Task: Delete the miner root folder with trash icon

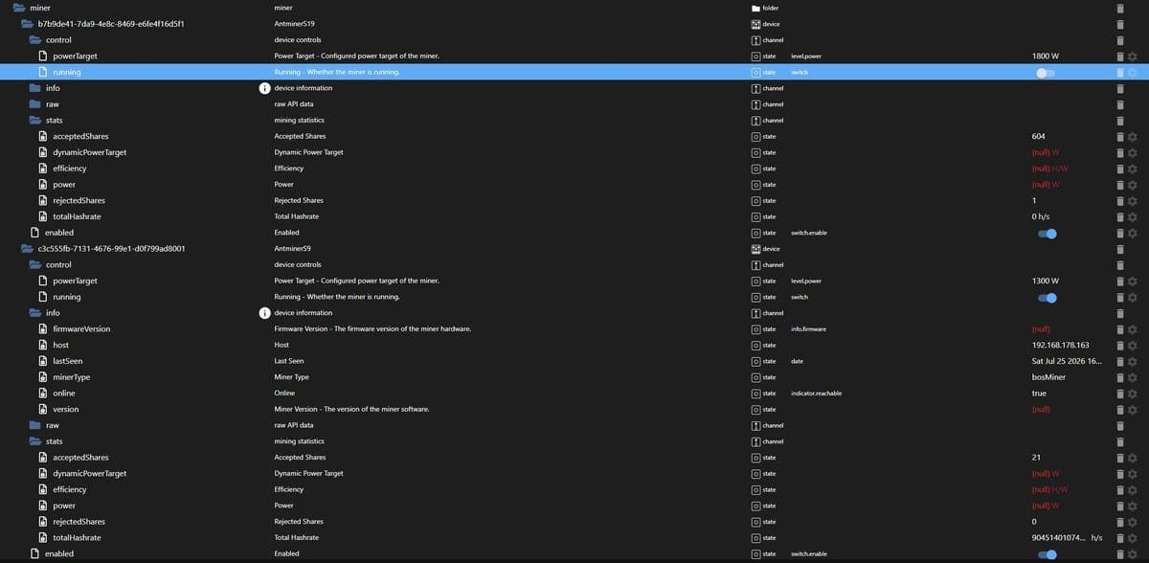Action: click(x=1120, y=8)
